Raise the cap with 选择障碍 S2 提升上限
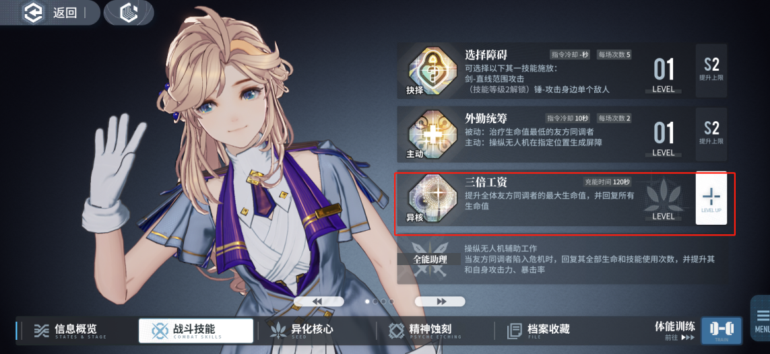Viewport: 770px width, 354px height. click(711, 69)
